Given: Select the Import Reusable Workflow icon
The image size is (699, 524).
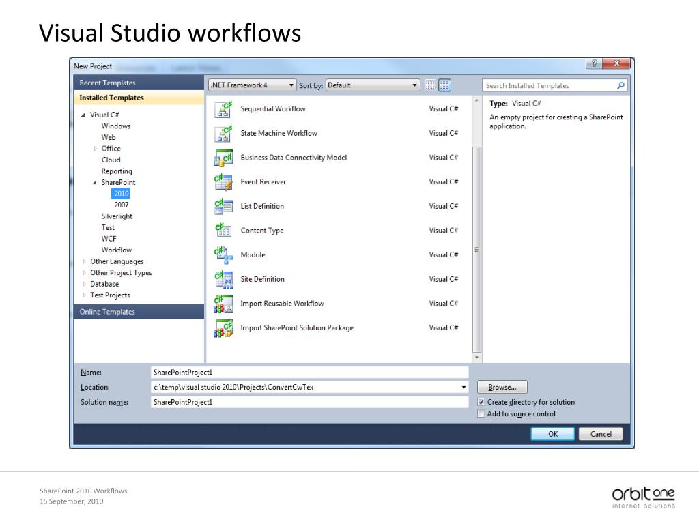Looking at the screenshot, I should coord(223,304).
